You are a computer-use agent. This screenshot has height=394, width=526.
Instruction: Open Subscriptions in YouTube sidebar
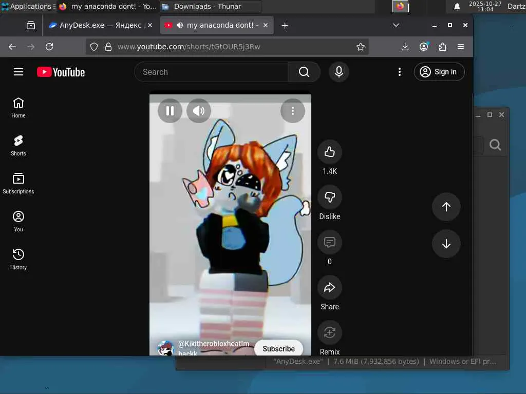pos(18,184)
